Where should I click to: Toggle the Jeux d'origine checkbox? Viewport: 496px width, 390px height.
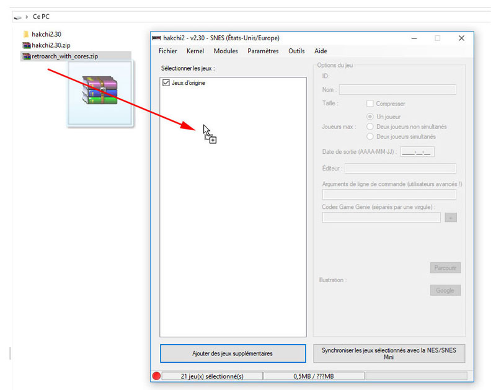[x=166, y=82]
